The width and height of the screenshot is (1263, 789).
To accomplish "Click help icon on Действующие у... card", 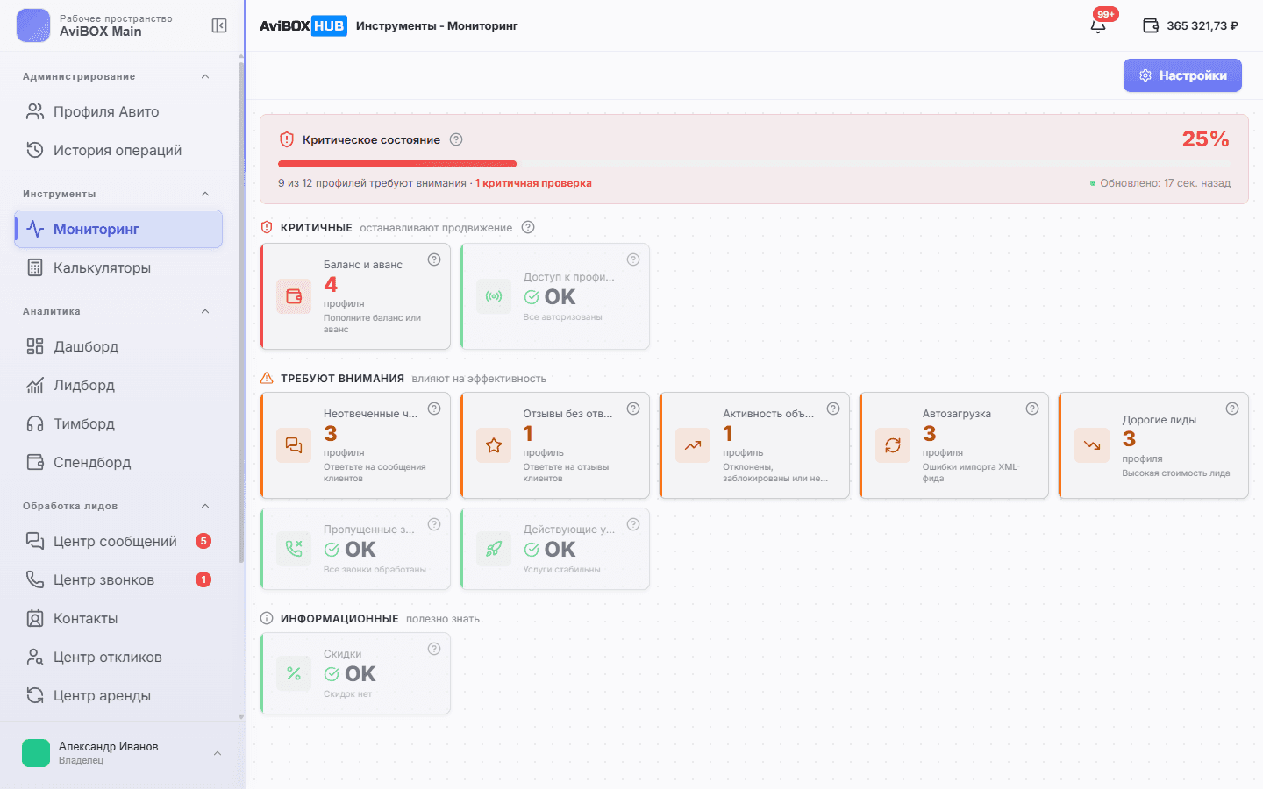I will click(633, 524).
